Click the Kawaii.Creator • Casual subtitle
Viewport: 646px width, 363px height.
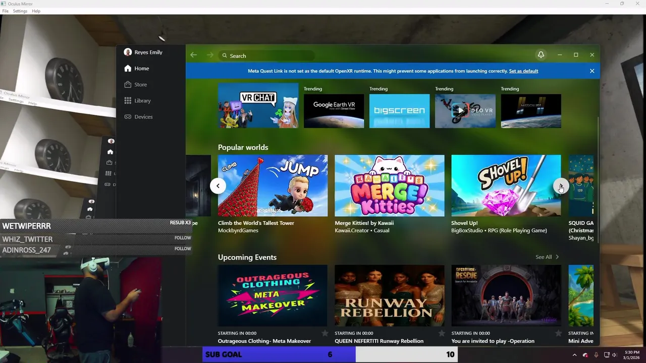tap(362, 230)
